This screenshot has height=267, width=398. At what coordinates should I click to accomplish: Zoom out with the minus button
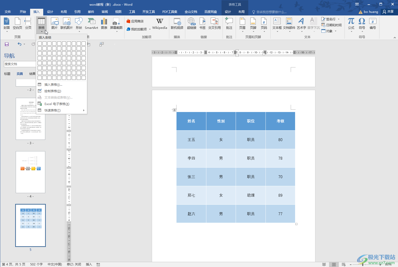click(351, 264)
